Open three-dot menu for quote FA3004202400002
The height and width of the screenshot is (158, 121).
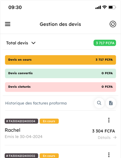point(109,155)
